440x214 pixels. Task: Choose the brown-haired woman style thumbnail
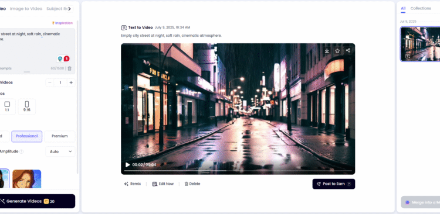[x=26, y=179]
